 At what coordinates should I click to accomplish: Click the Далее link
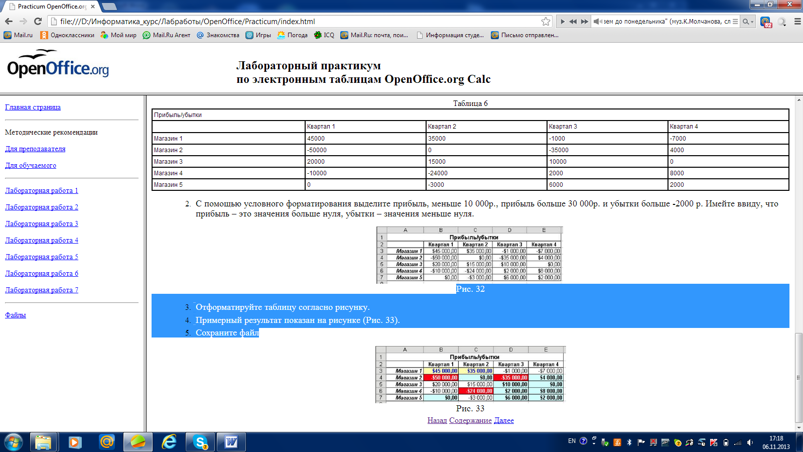[504, 420]
